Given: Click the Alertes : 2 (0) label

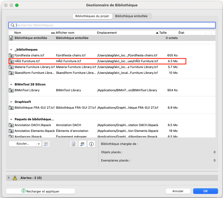Looking at the screenshot, I should pyautogui.click(x=31, y=178).
